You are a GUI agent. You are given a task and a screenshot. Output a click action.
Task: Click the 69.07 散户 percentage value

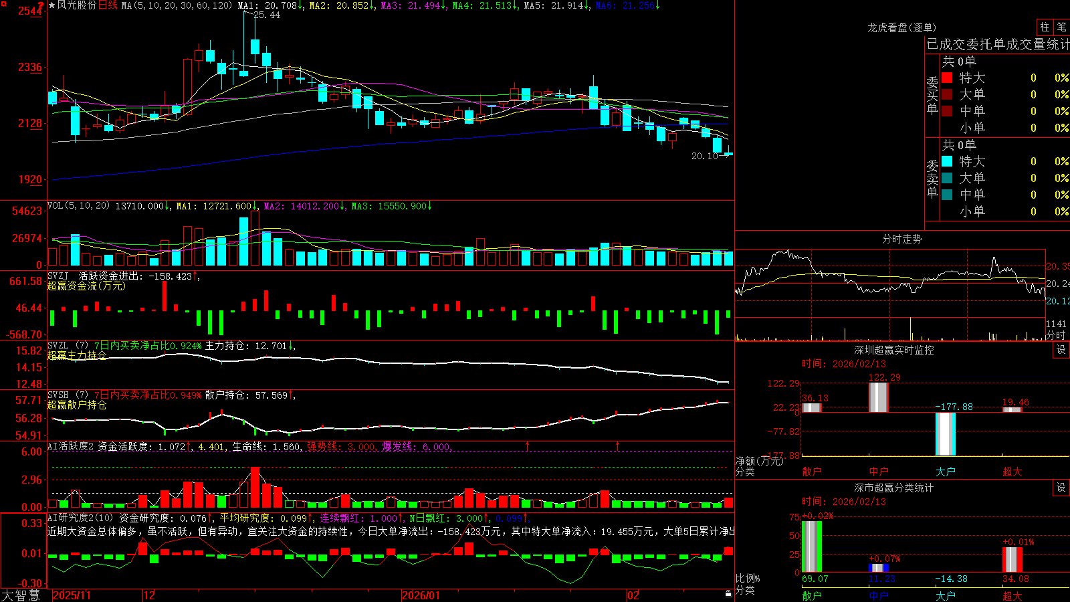tap(815, 579)
